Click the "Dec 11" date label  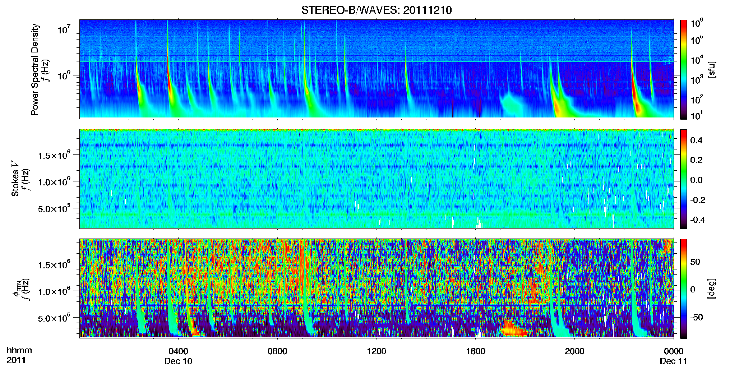[x=674, y=361]
